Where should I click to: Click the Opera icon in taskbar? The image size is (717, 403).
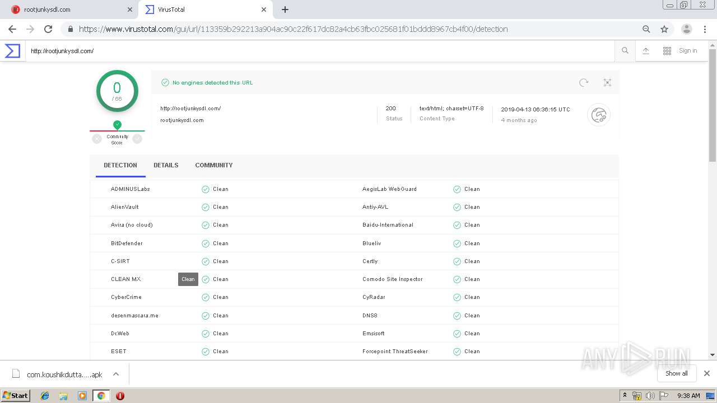(120, 396)
